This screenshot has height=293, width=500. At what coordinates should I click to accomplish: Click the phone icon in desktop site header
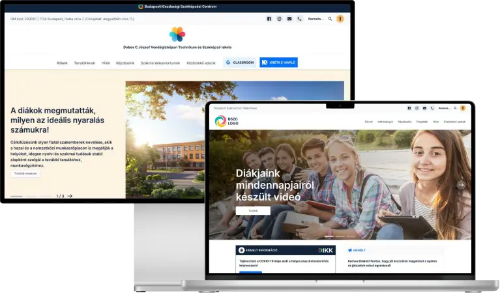[299, 20]
